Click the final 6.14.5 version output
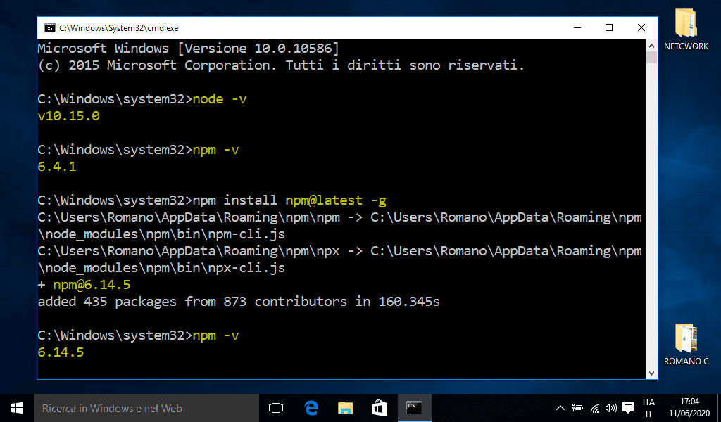Image resolution: width=721 pixels, height=422 pixels. [61, 352]
